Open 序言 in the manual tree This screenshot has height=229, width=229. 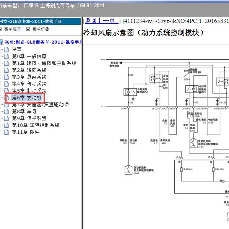point(17,49)
